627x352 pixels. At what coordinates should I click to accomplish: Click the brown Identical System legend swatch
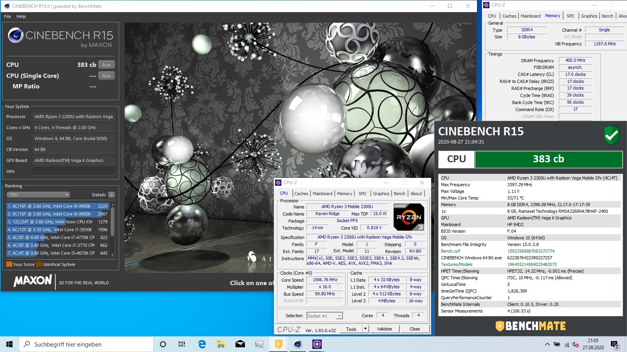click(x=39, y=264)
